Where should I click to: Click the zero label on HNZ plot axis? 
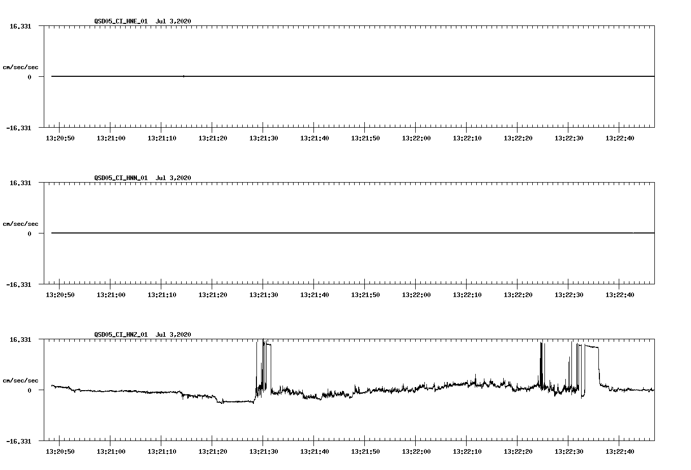30,391
